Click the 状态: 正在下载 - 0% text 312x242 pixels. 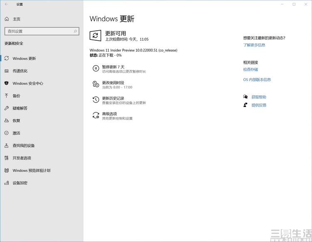(106, 55)
